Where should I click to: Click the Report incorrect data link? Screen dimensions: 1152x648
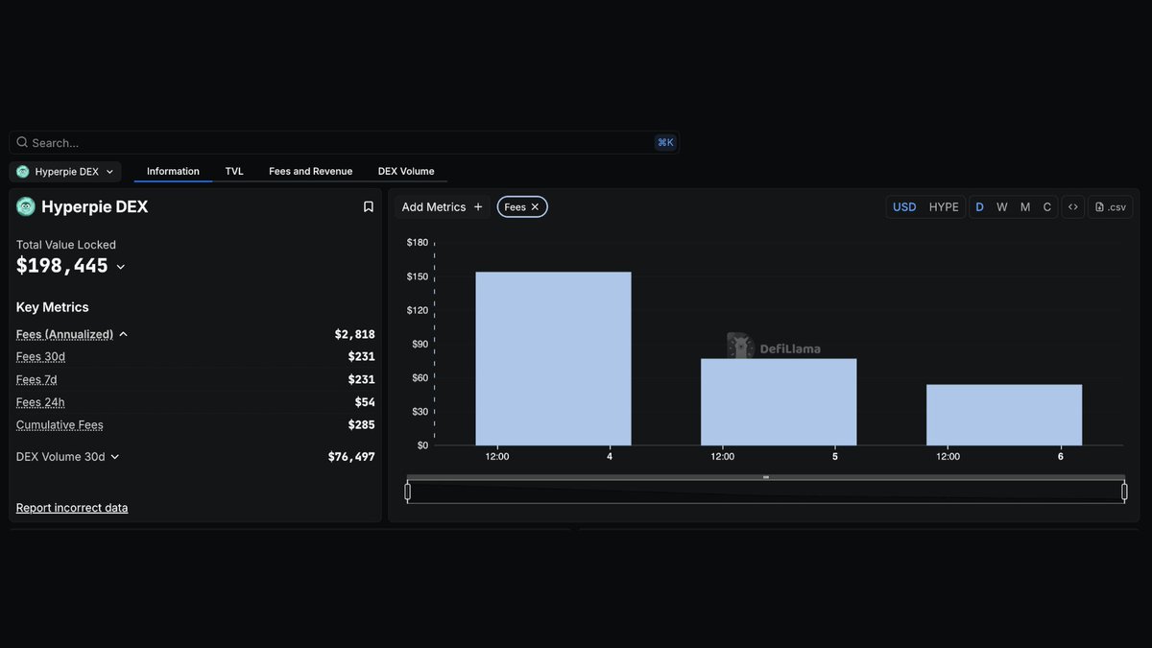pos(72,508)
